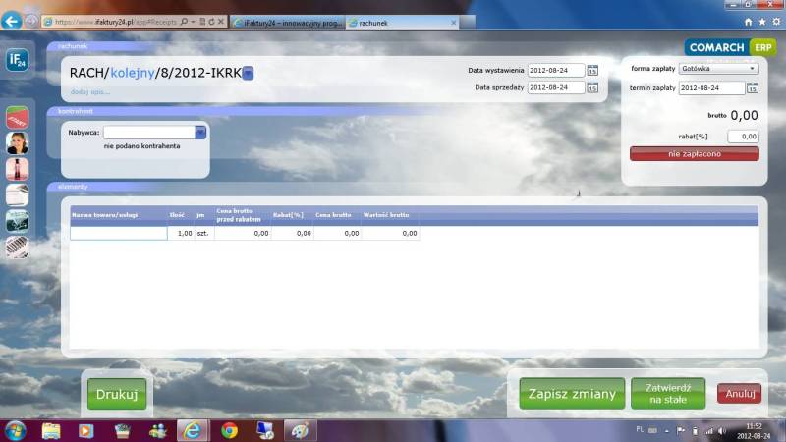Open Chrome from the taskbar
Screen dimensions: 786x442
click(x=229, y=430)
